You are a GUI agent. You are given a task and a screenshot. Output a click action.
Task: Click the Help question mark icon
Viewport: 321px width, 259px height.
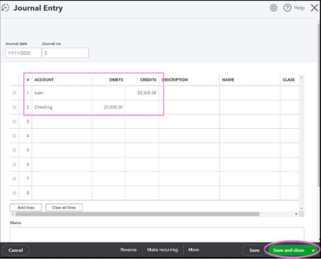287,8
